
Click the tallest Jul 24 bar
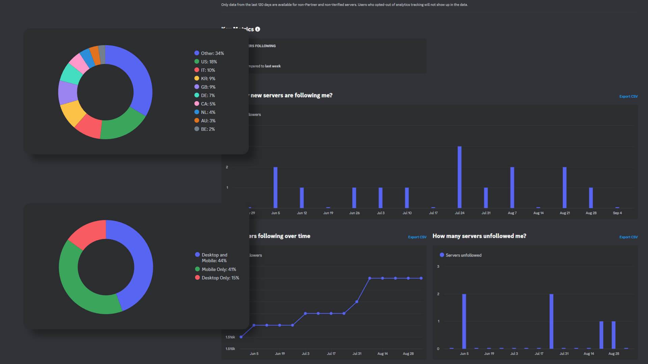coord(459,177)
